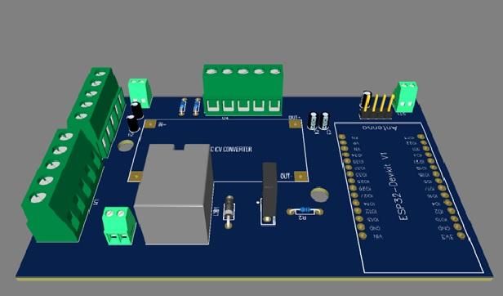Select the '3V3' pin label on the ESP32 footprint
This screenshot has height=296, width=503.
click(x=447, y=237)
